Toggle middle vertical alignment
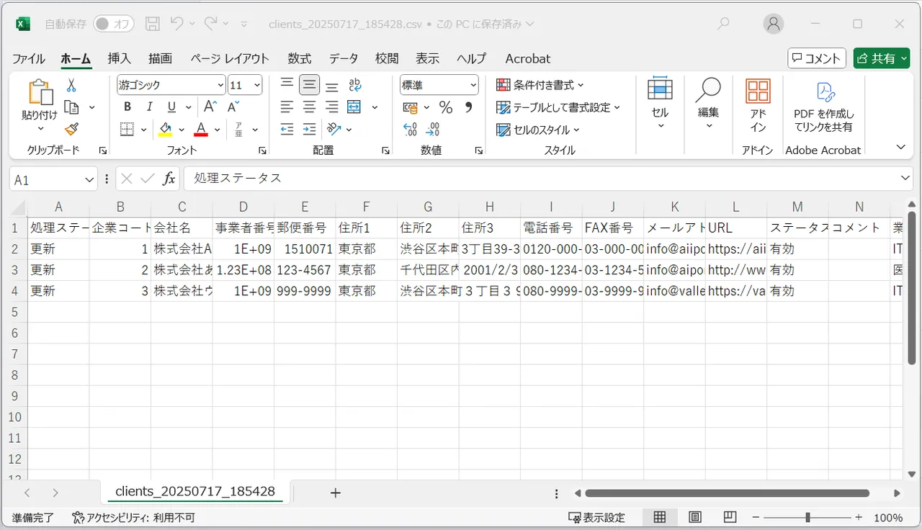The image size is (922, 530). 309,85
